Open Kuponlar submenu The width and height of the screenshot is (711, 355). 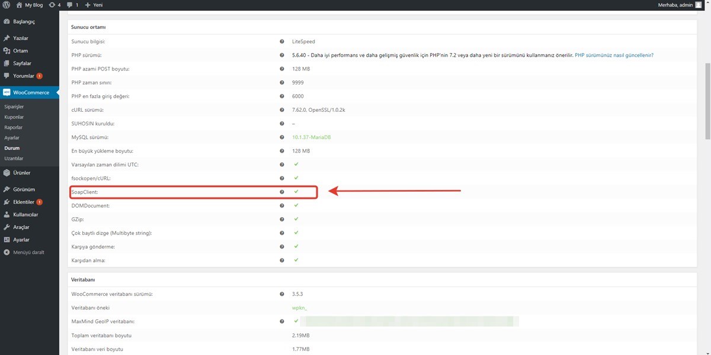point(14,117)
